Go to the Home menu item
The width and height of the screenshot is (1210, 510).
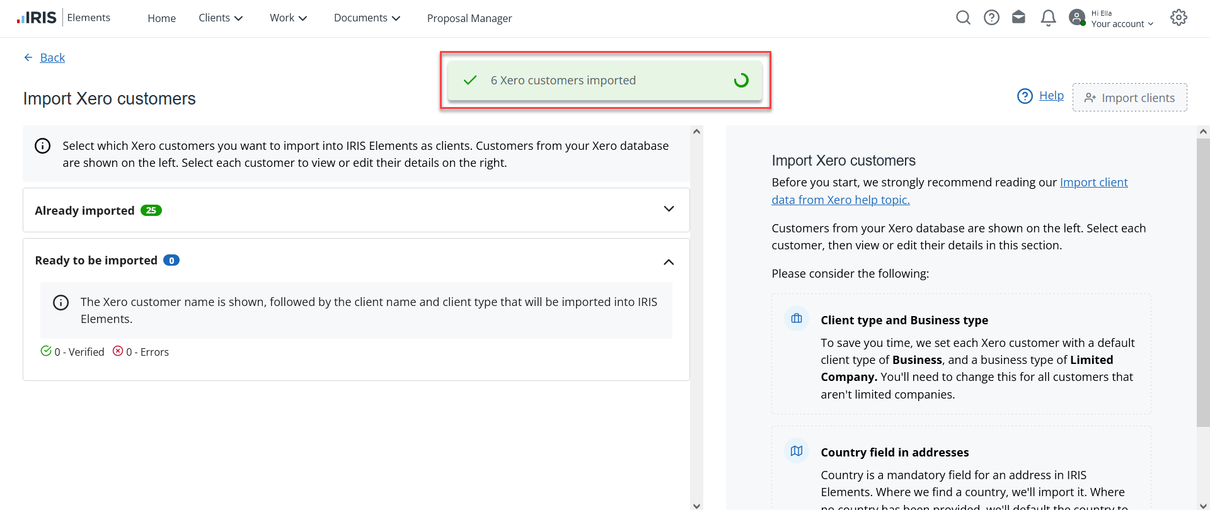pyautogui.click(x=161, y=18)
